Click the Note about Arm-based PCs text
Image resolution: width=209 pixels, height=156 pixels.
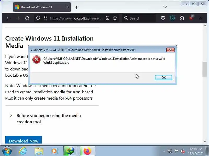[x=50, y=92]
